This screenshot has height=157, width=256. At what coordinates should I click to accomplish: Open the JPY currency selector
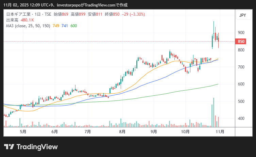point(242,15)
